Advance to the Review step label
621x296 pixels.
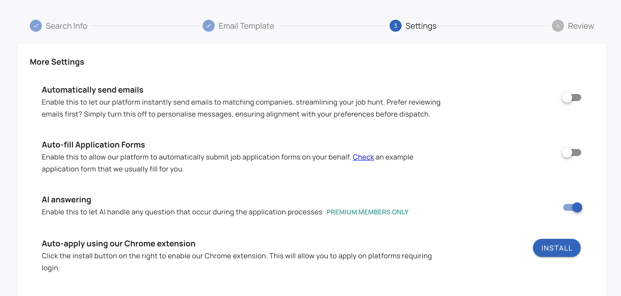pyautogui.click(x=581, y=26)
